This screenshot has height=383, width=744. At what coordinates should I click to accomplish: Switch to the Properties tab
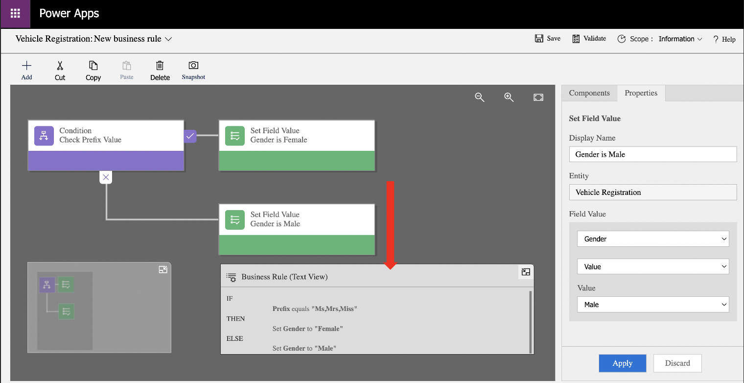641,93
